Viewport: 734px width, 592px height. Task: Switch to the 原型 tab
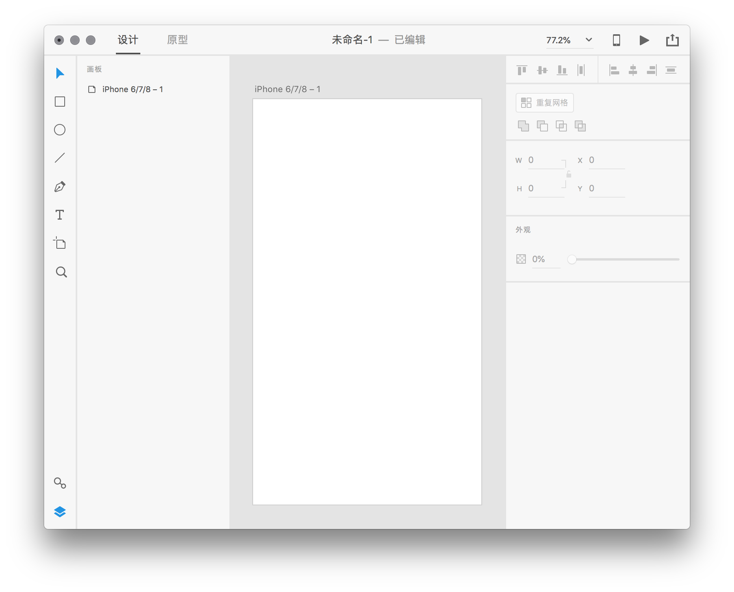point(177,40)
